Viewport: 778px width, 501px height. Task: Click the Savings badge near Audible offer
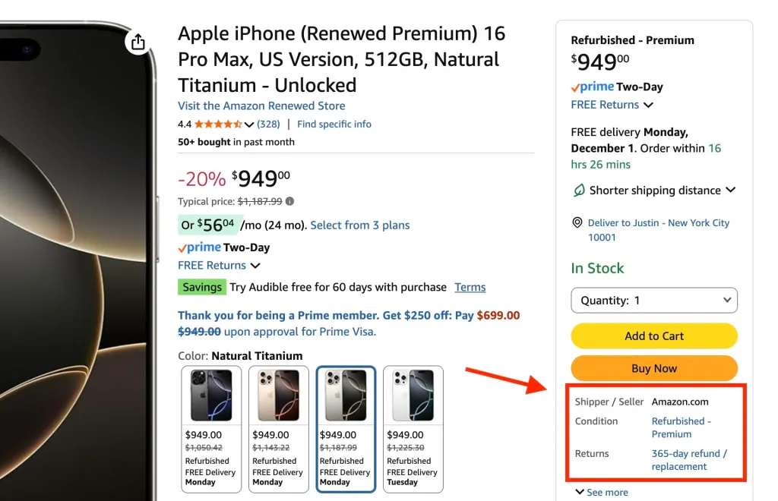[201, 287]
